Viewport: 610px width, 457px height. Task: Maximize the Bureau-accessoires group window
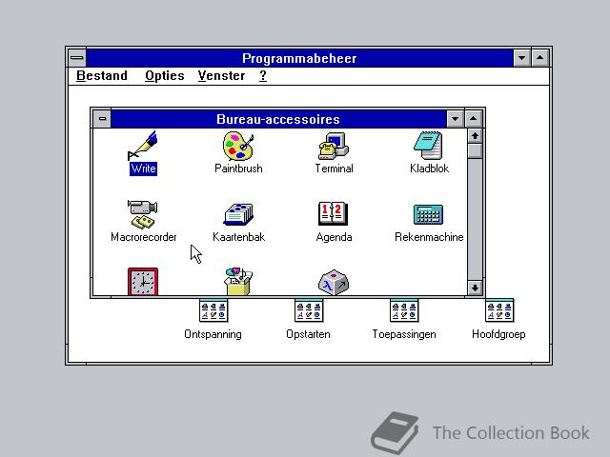[x=473, y=119]
